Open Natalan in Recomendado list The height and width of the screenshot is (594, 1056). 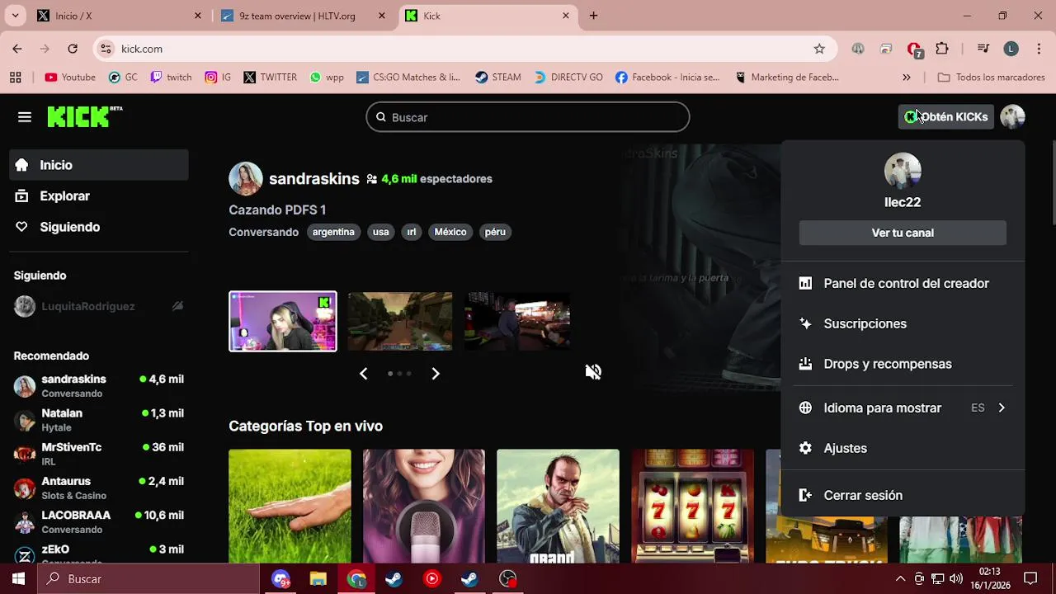(99, 420)
